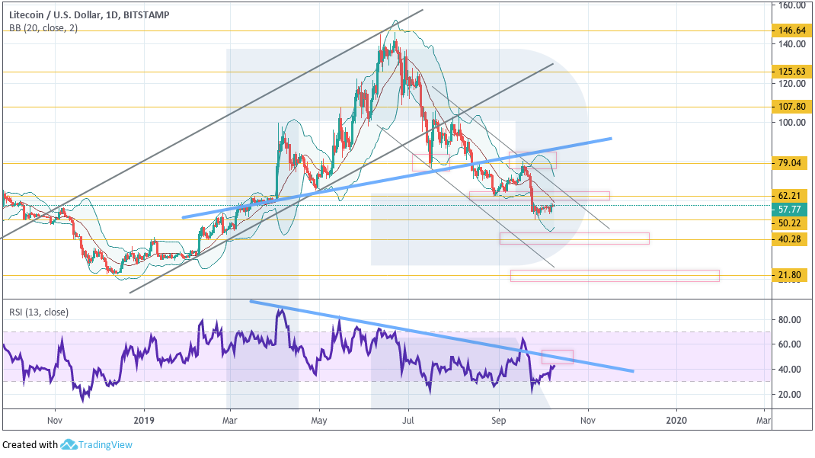Click the 146.64 yellow price label

click(x=792, y=31)
